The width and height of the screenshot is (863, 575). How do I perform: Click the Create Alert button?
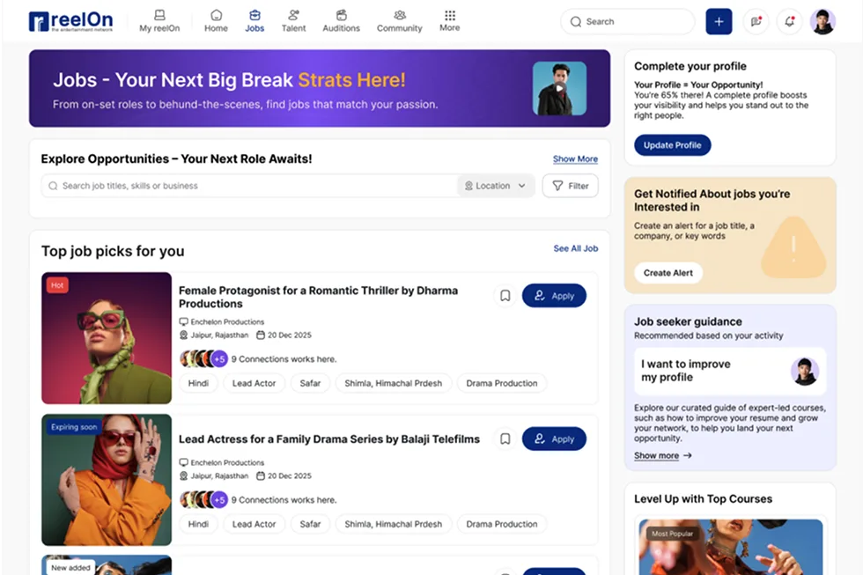668,273
